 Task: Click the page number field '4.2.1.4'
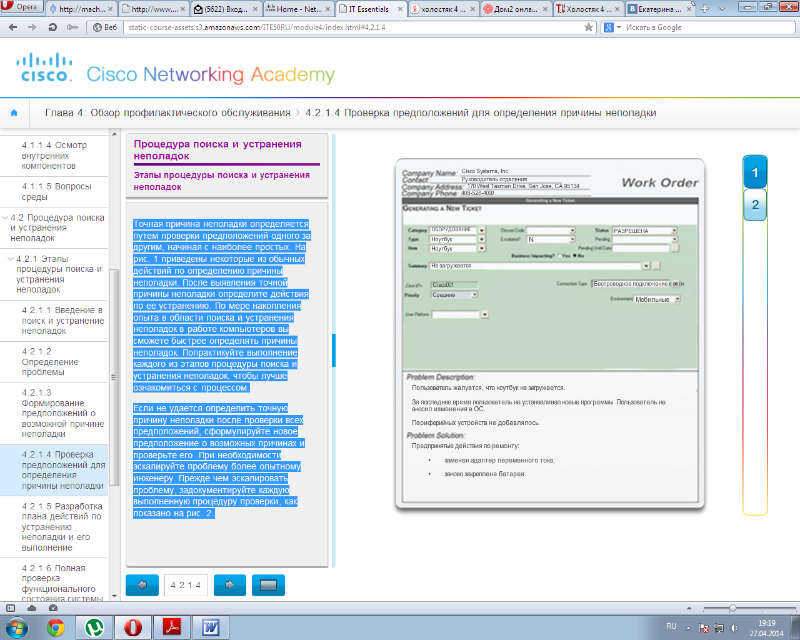[x=186, y=586]
